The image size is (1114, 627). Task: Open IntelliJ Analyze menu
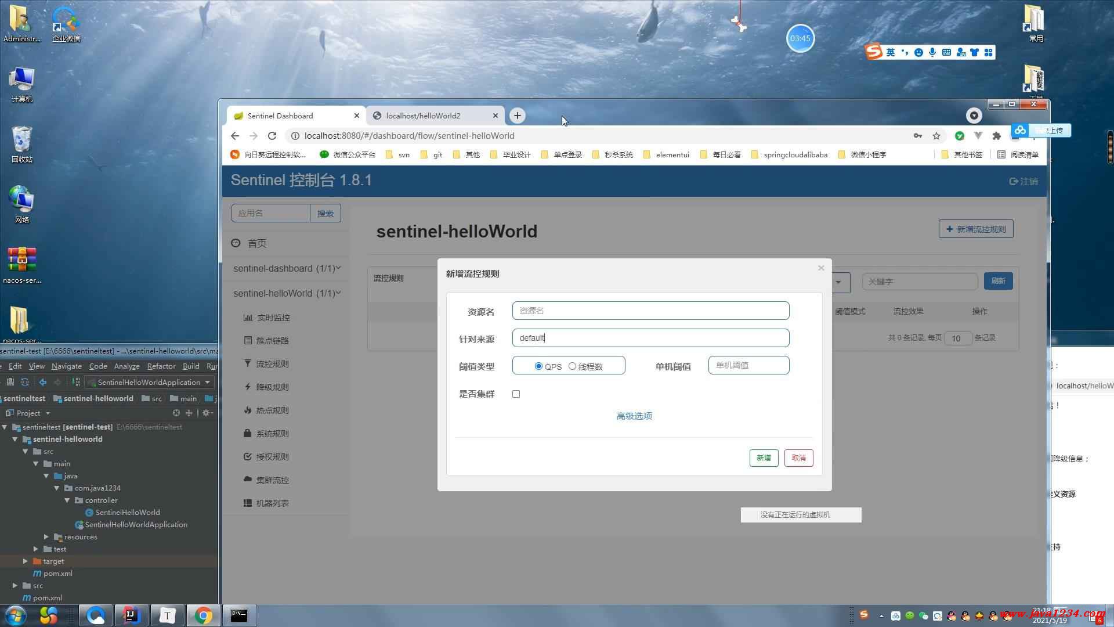coord(126,366)
